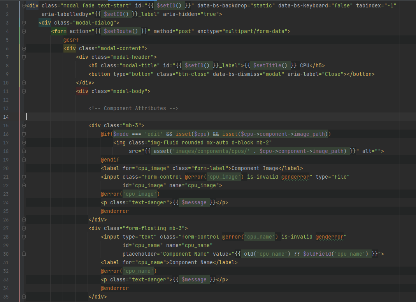This screenshot has width=416, height=302.
Task: Click $message on line 24
Action: [x=194, y=202]
